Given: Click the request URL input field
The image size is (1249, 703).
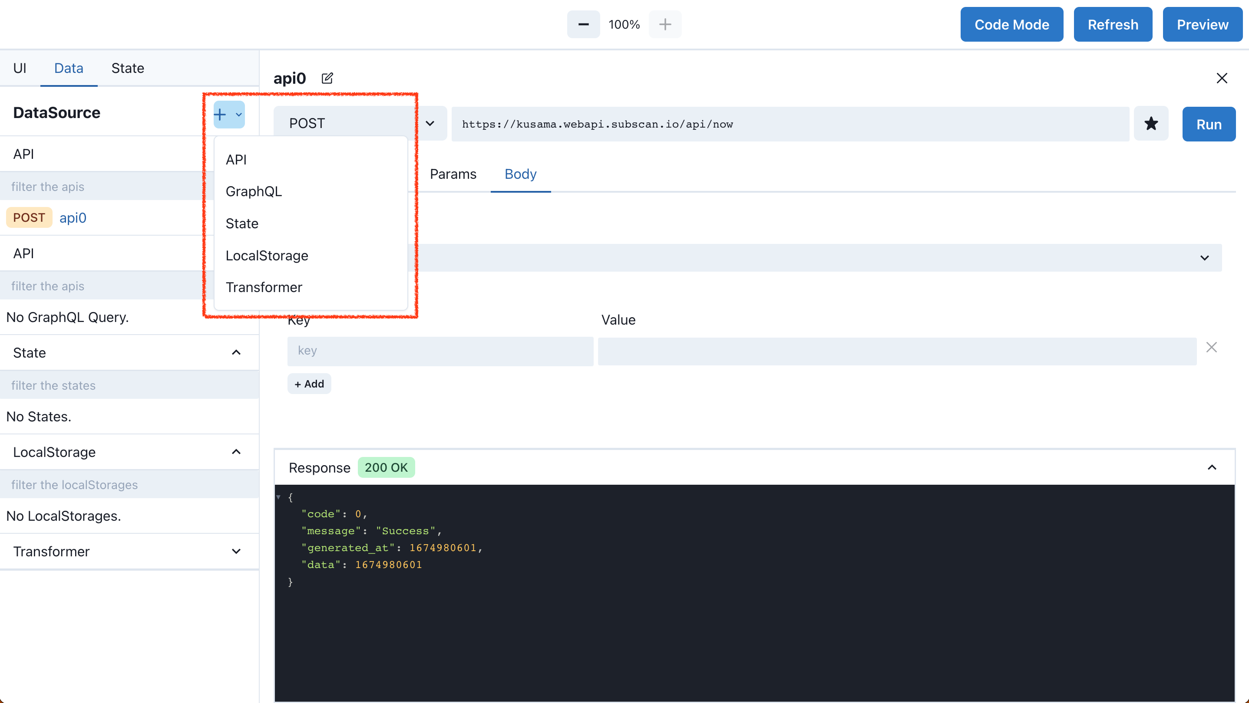Looking at the screenshot, I should [x=790, y=124].
